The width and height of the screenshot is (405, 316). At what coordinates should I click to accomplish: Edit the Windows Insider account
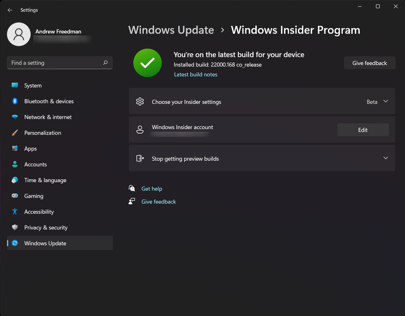pyautogui.click(x=363, y=130)
